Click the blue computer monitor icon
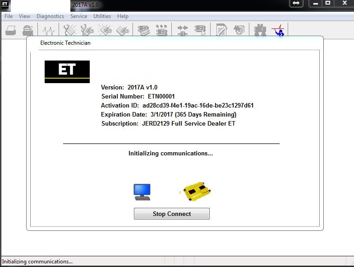 tap(142, 192)
